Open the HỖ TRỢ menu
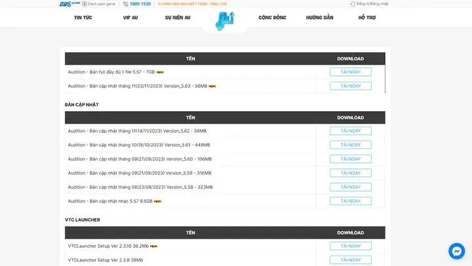Viewport: 472px width, 266px height. pos(367,18)
